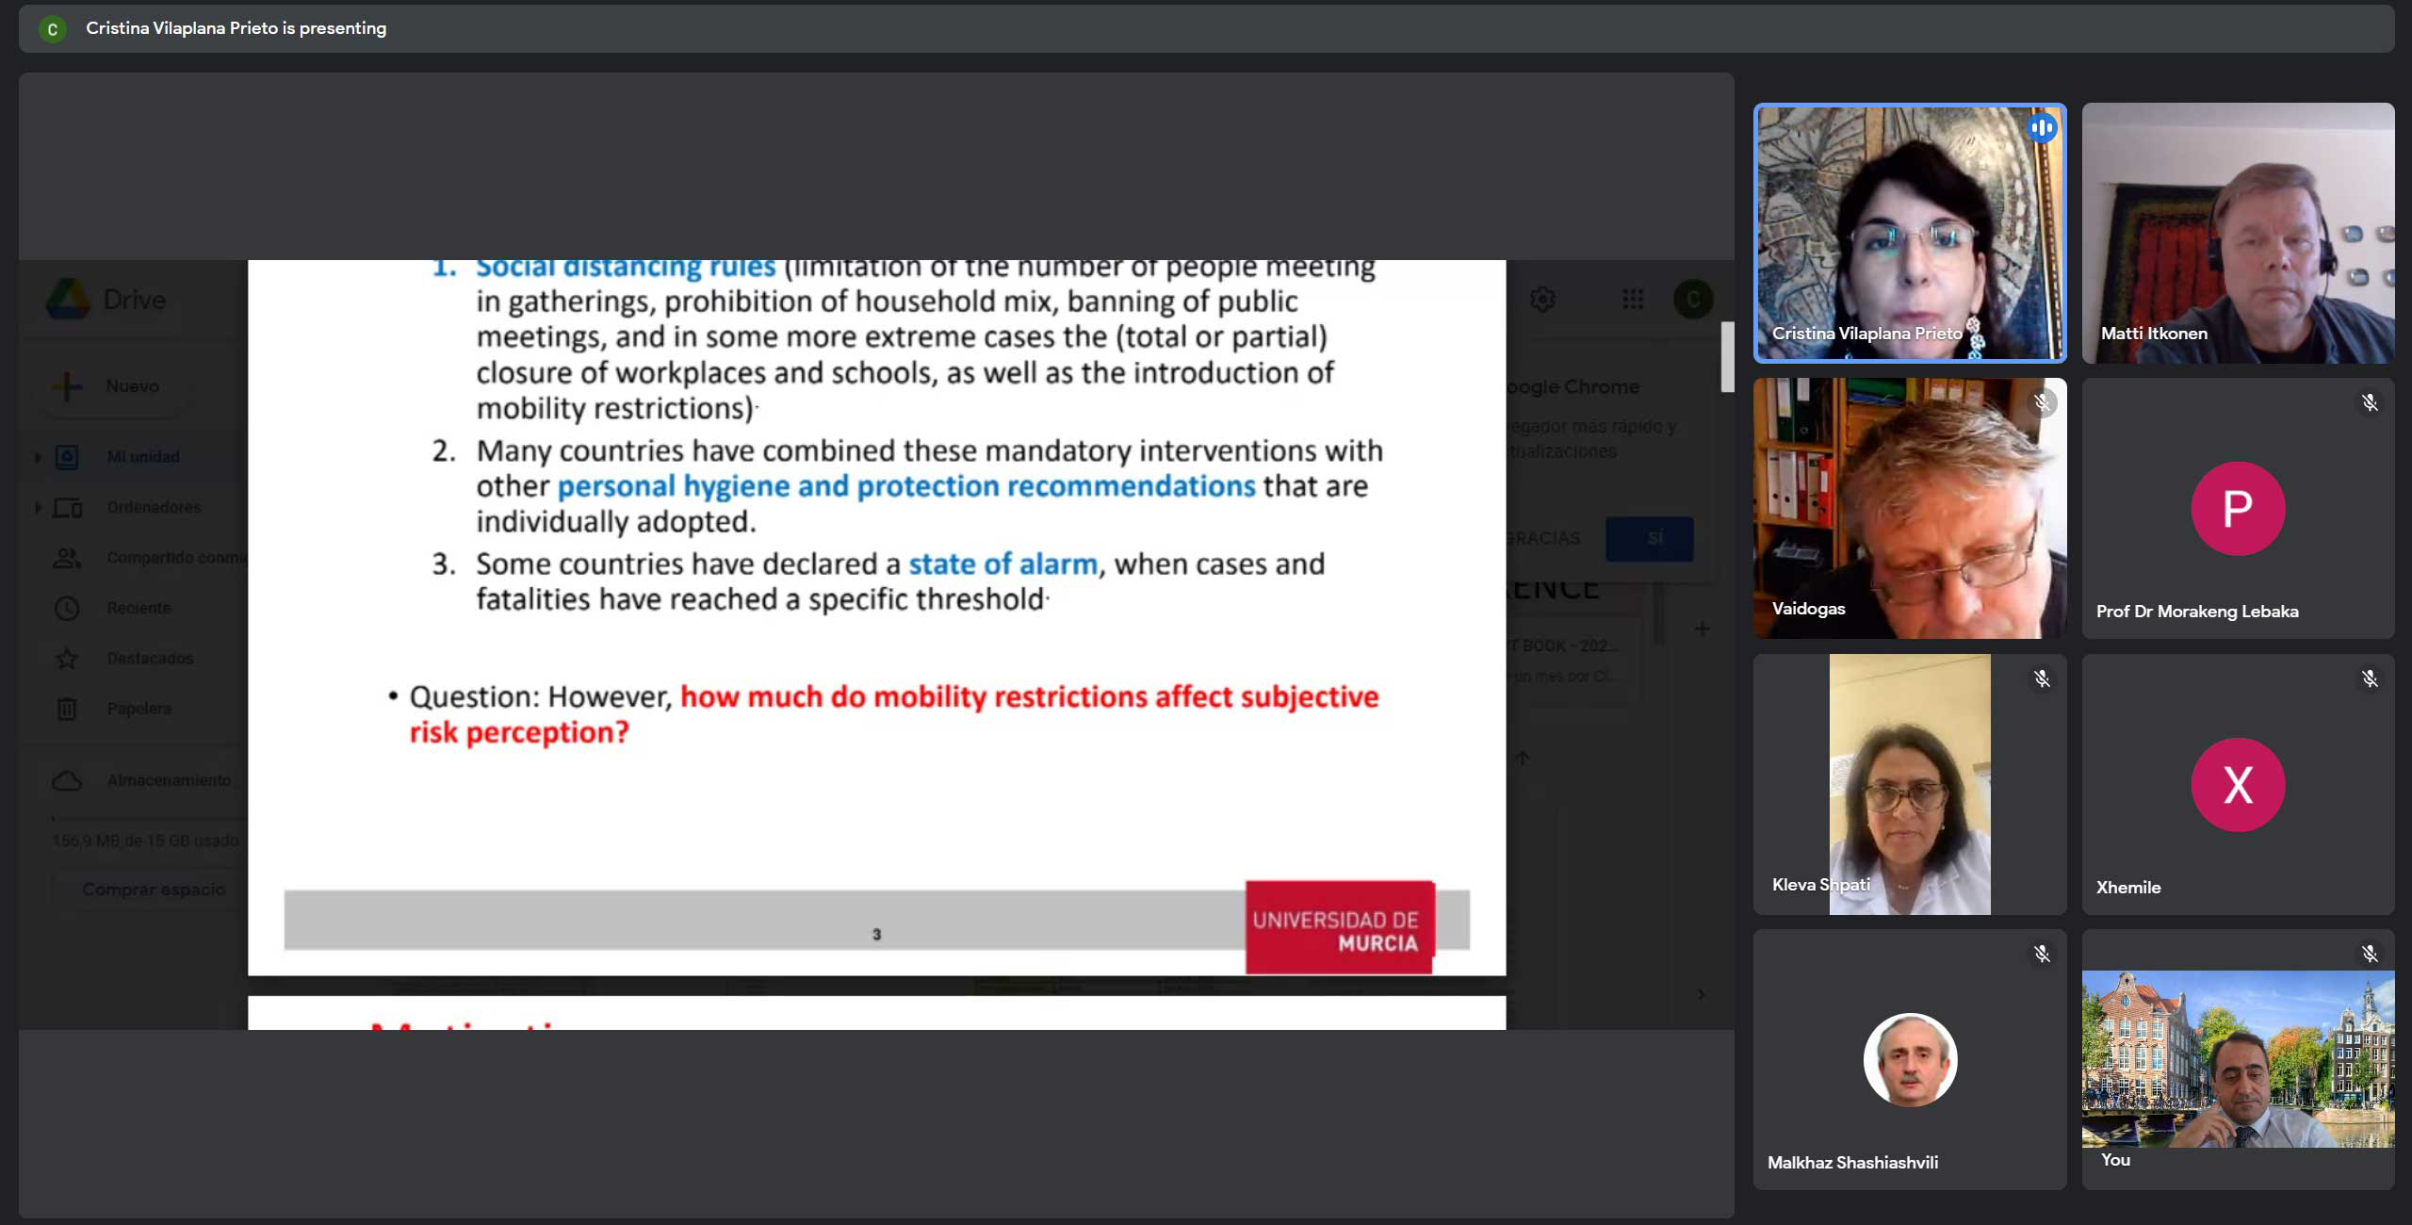Click the audio indicator on Cristina's tile

coord(2042,127)
